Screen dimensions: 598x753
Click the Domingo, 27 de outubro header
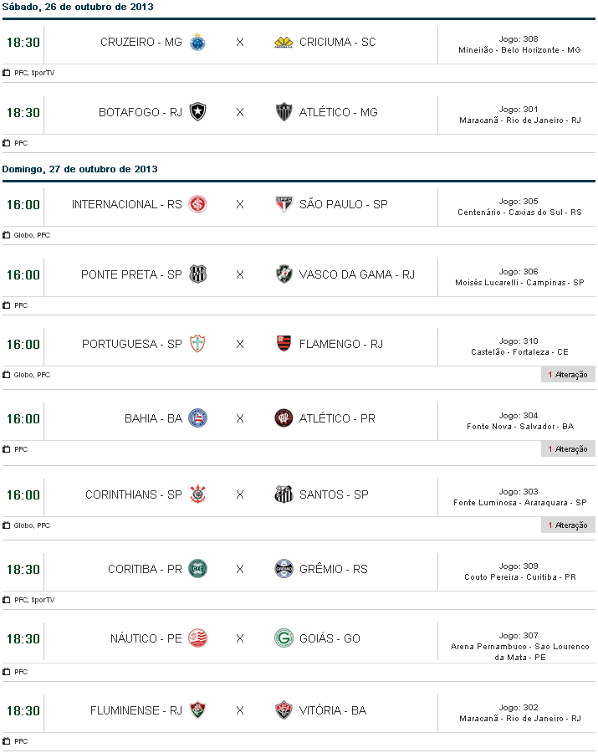[x=79, y=169]
